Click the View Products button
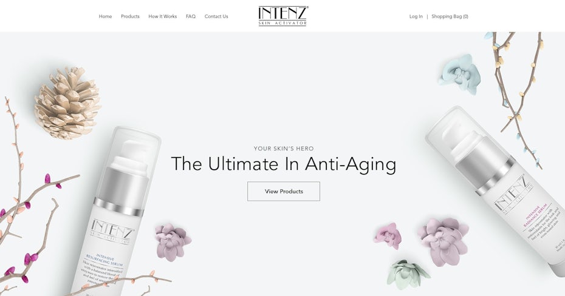 pos(284,191)
